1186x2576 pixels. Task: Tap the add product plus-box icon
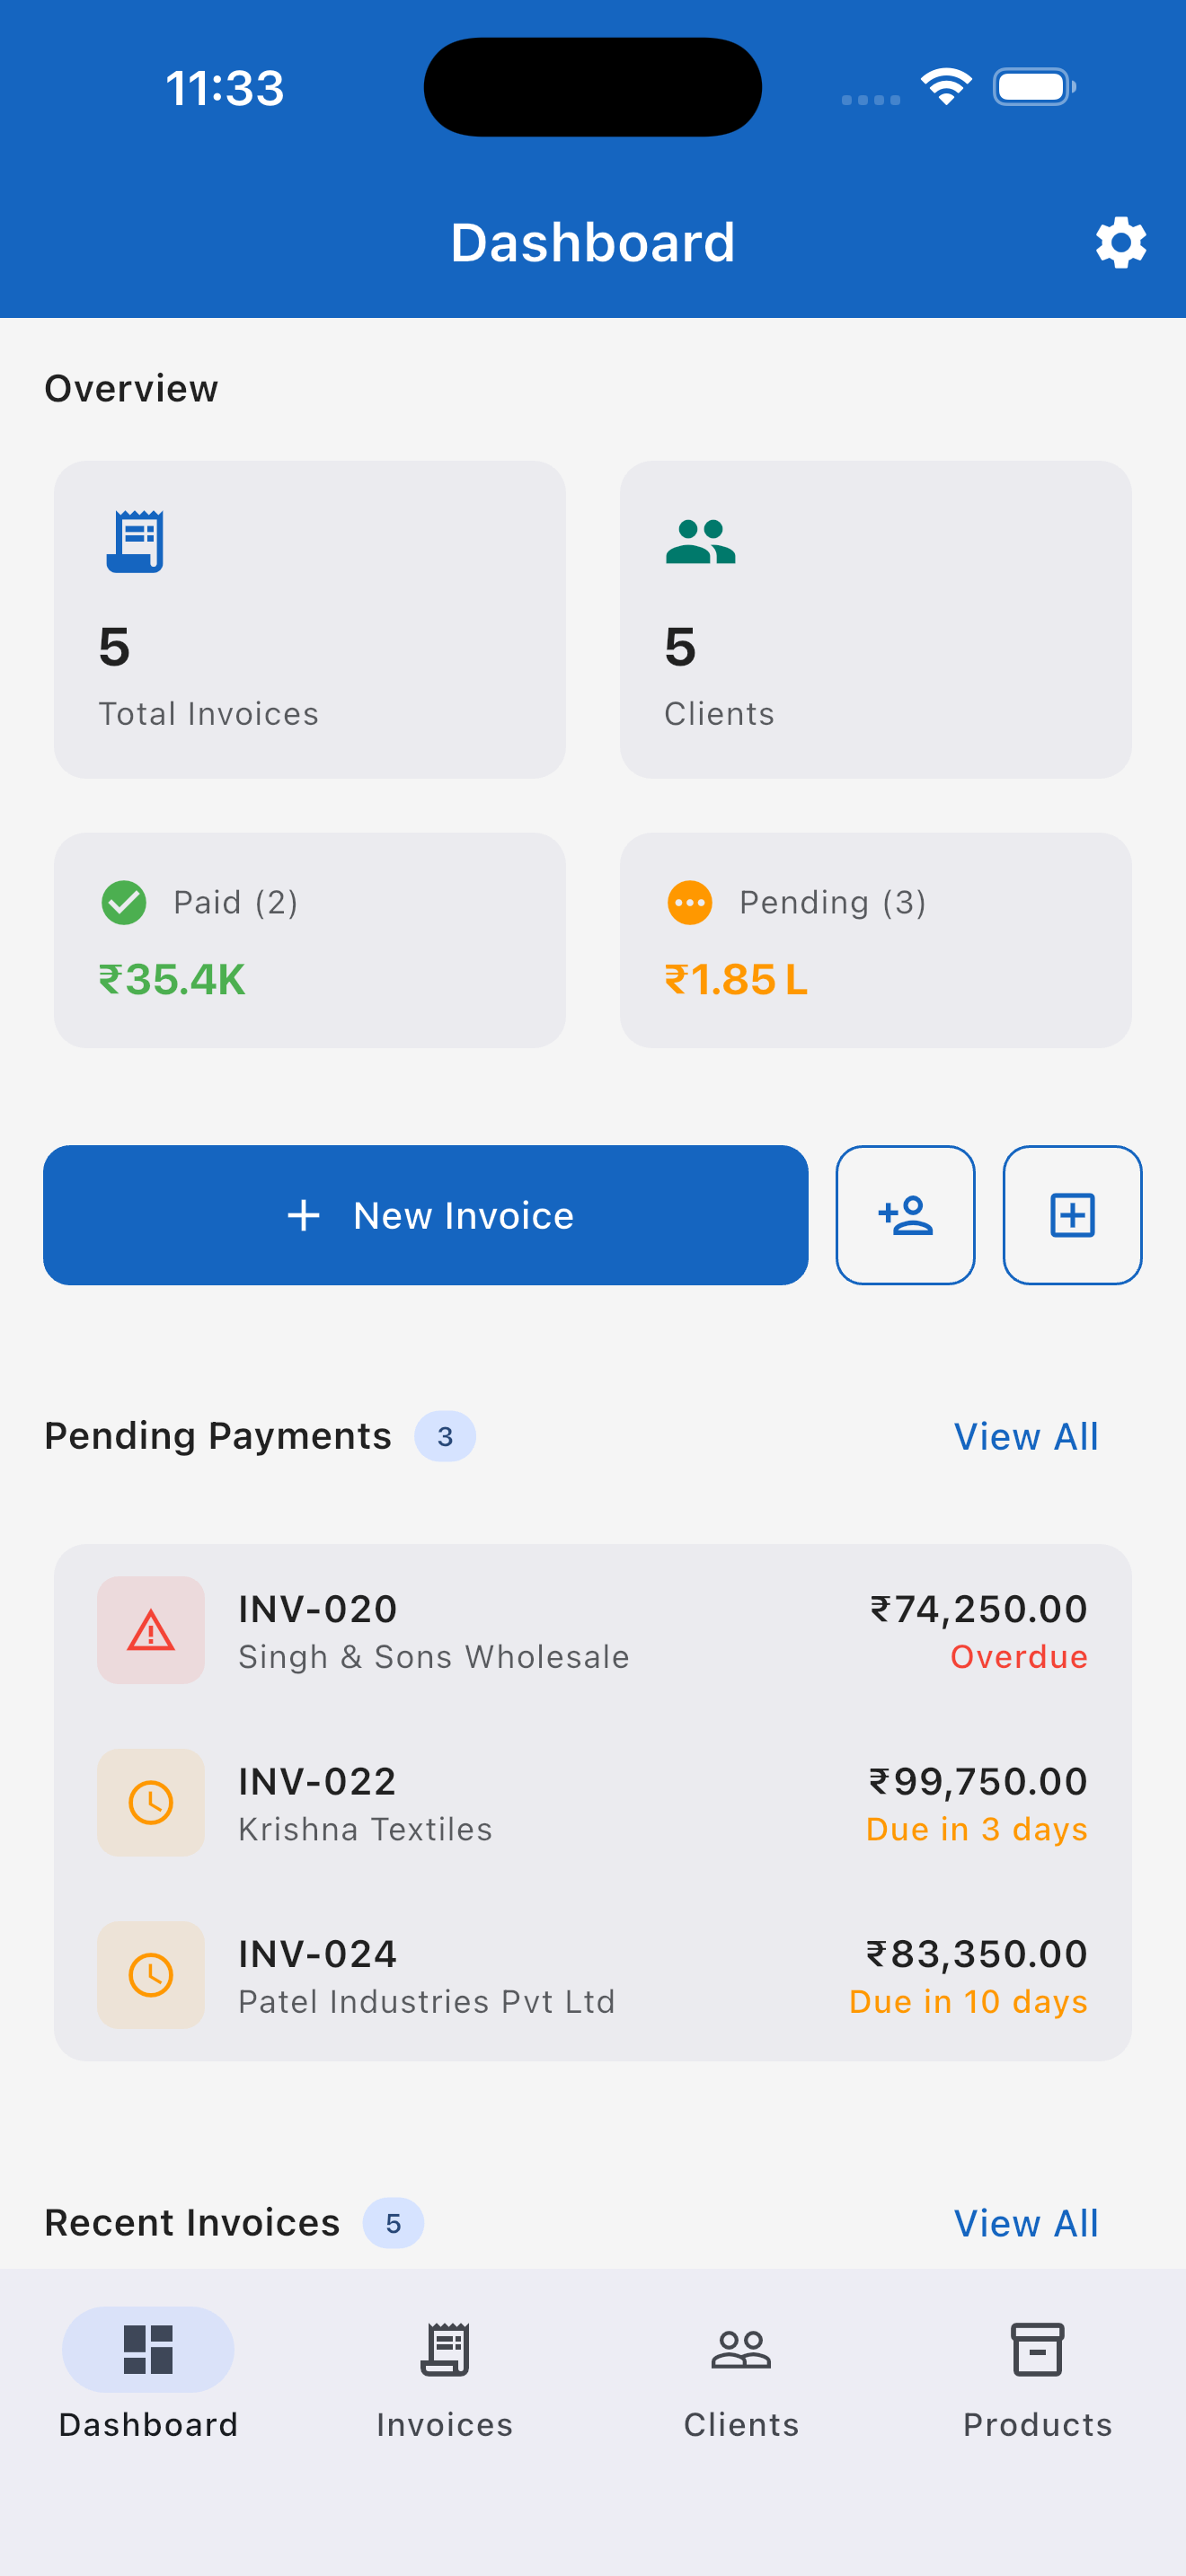click(x=1072, y=1215)
